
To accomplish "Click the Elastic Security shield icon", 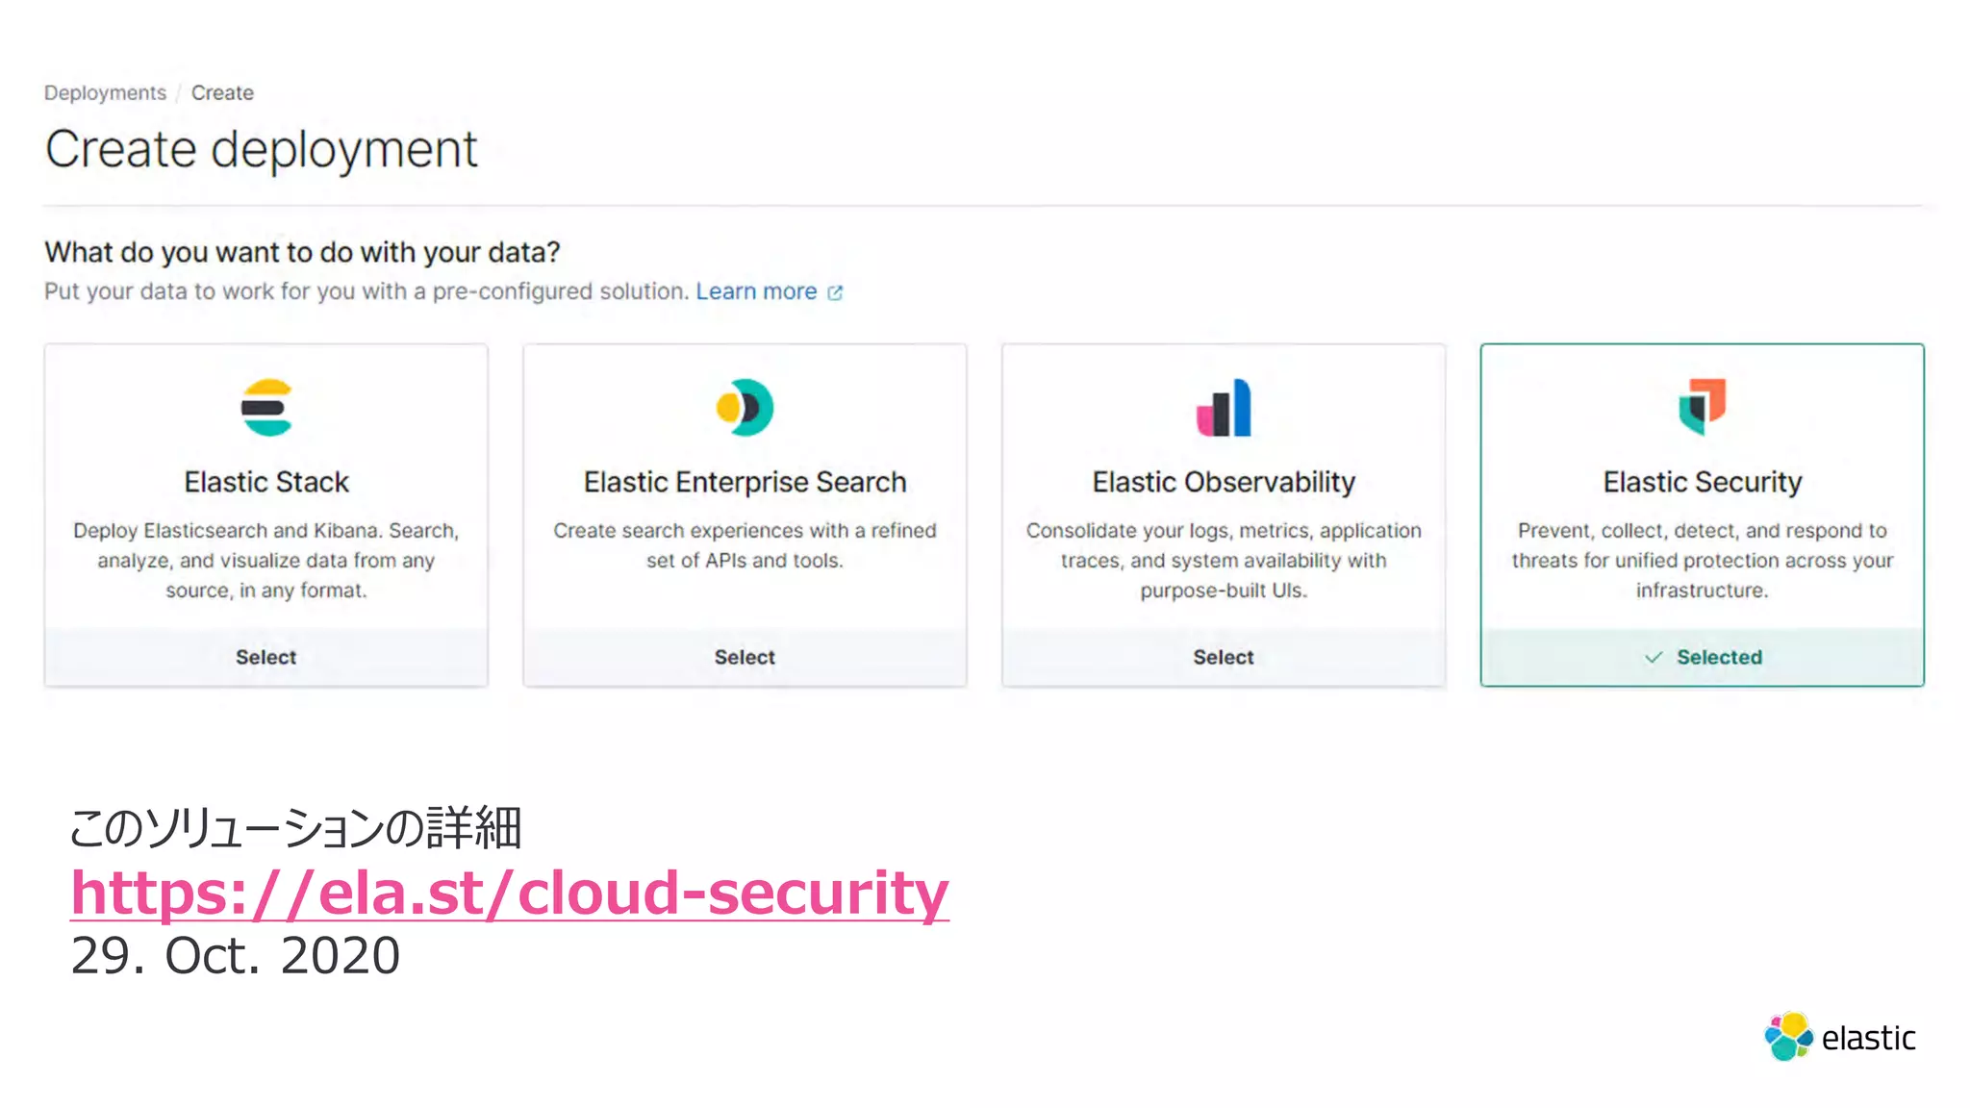I will click(x=1702, y=407).
